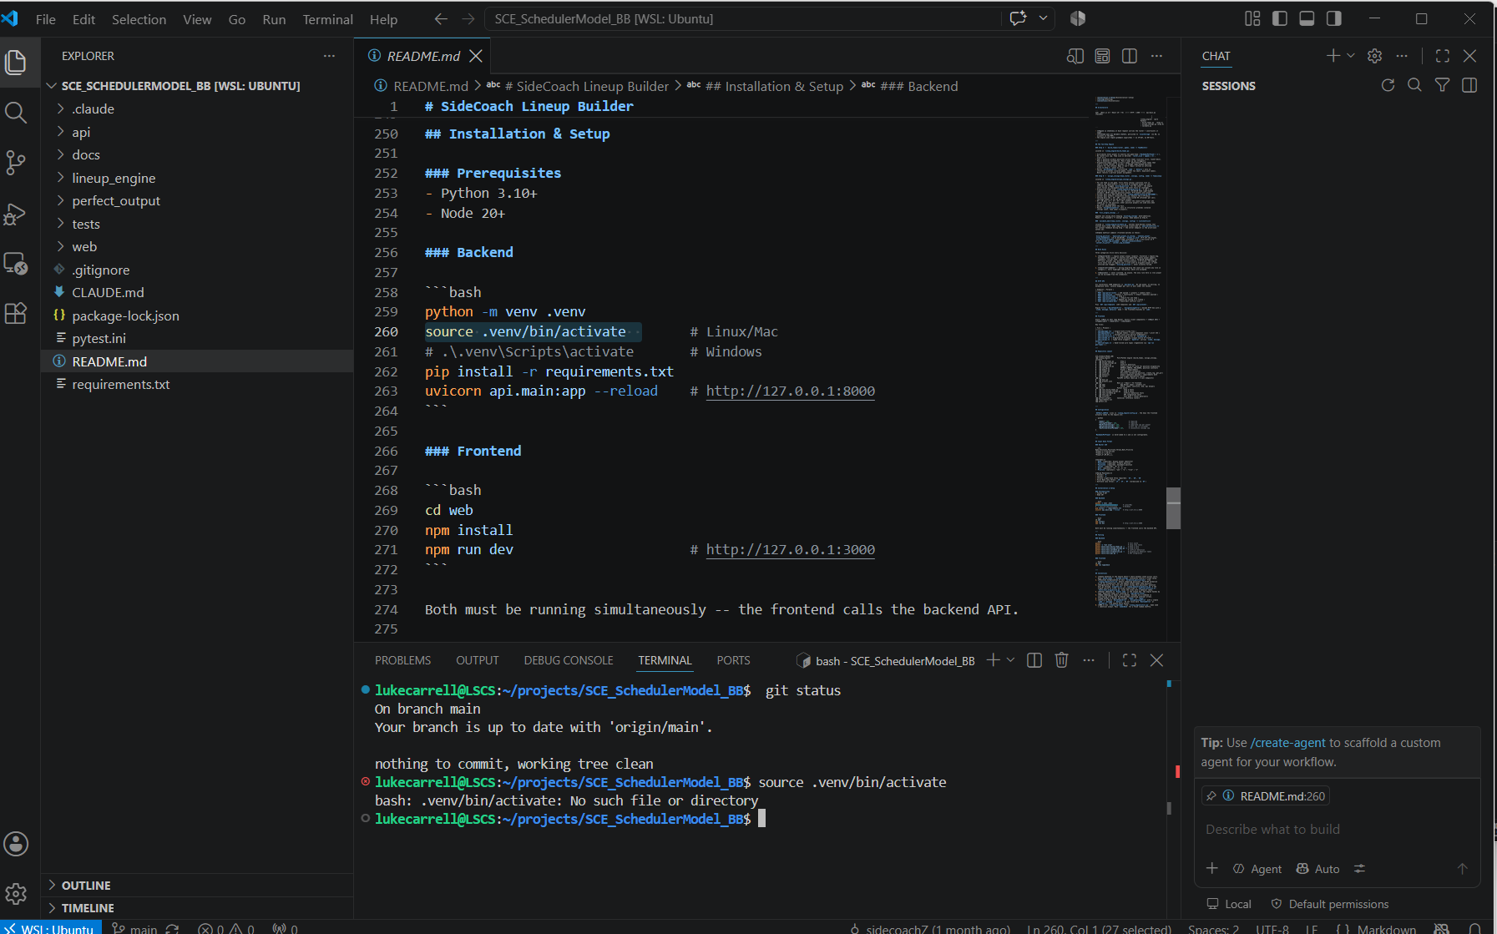The image size is (1497, 934).
Task: Click the /create-agent tip link
Action: (1287, 743)
